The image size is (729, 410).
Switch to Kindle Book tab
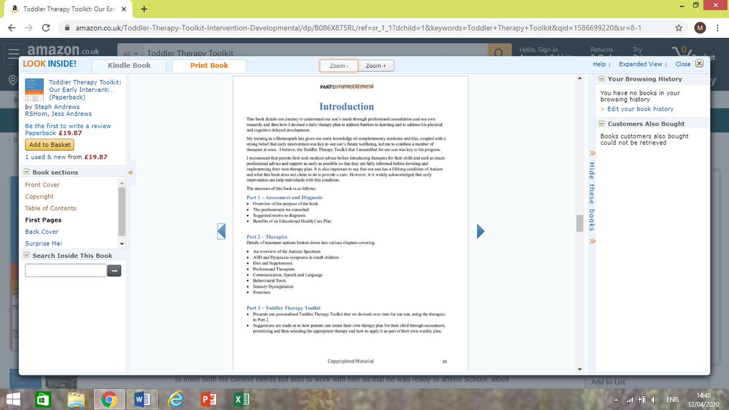point(129,65)
